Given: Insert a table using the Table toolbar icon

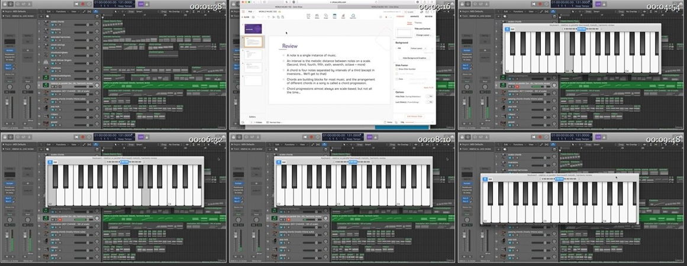Looking at the screenshot, I should [334, 17].
